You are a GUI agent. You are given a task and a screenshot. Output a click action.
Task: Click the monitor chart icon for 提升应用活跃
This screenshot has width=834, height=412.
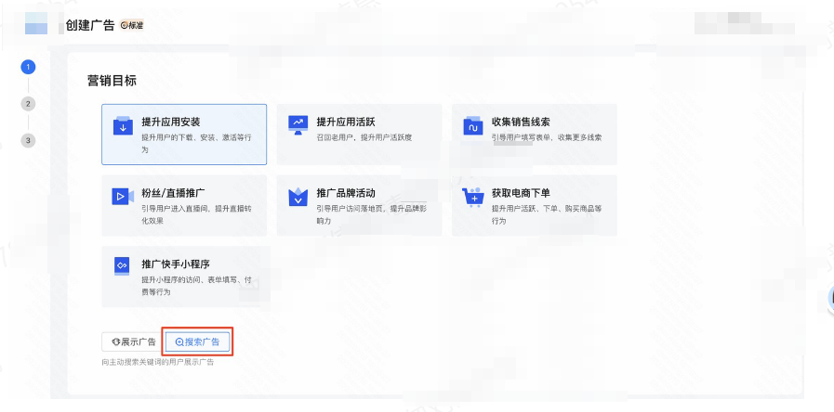(298, 124)
